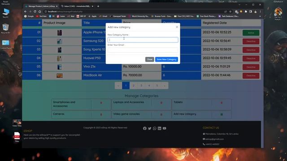Screen dimensions: 287x161
Task: Select the Recycle Bin desktop icon
Action: click(5, 29)
